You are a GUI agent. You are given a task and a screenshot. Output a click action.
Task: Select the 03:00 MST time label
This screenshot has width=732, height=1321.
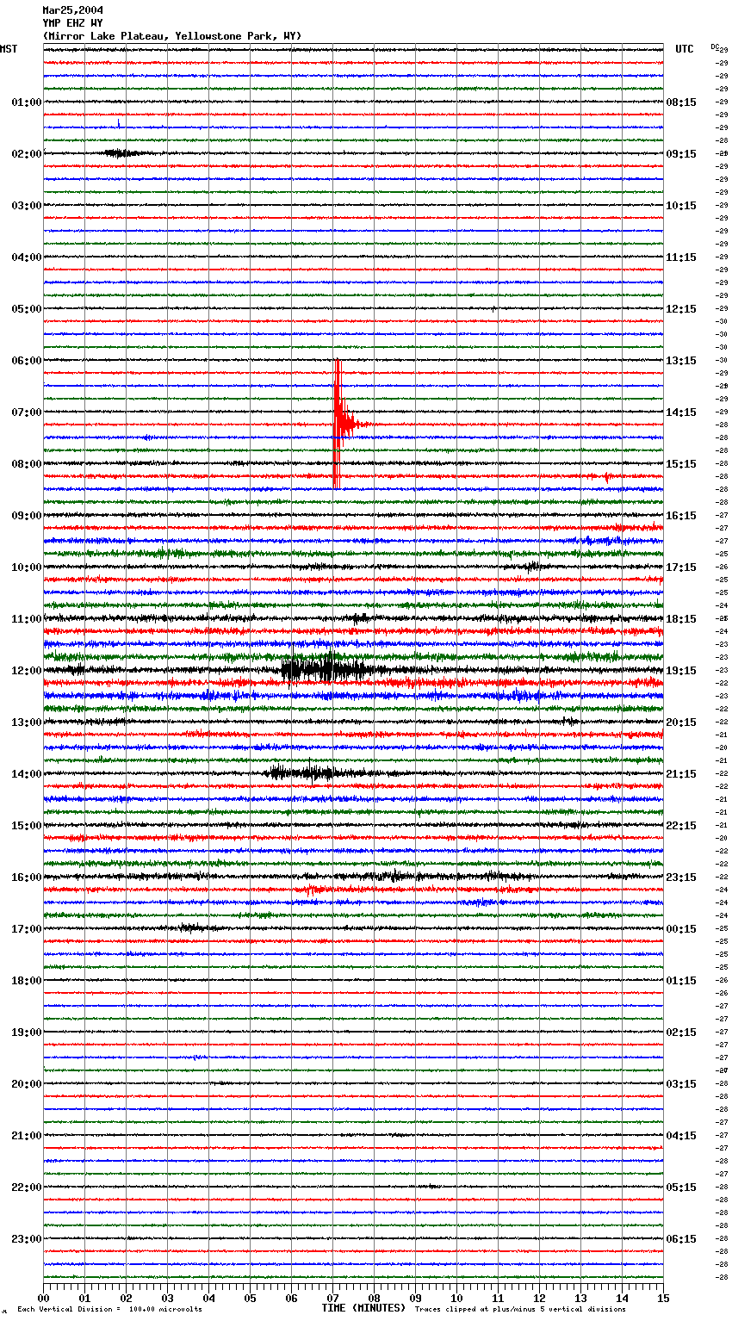[27, 206]
